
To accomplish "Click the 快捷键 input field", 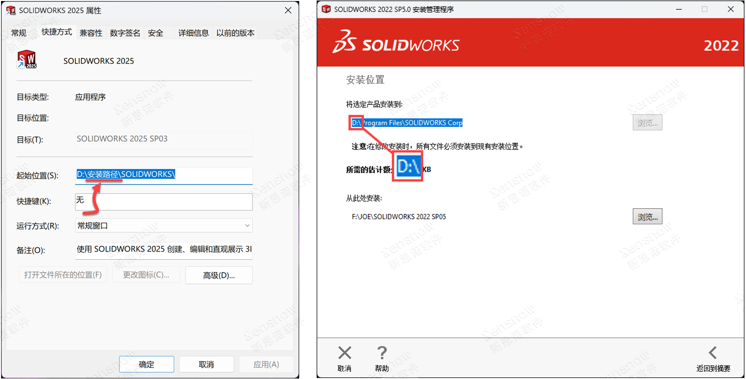I will (x=163, y=201).
